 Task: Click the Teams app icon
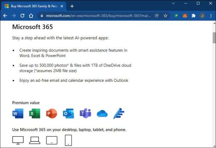coord(85,113)
